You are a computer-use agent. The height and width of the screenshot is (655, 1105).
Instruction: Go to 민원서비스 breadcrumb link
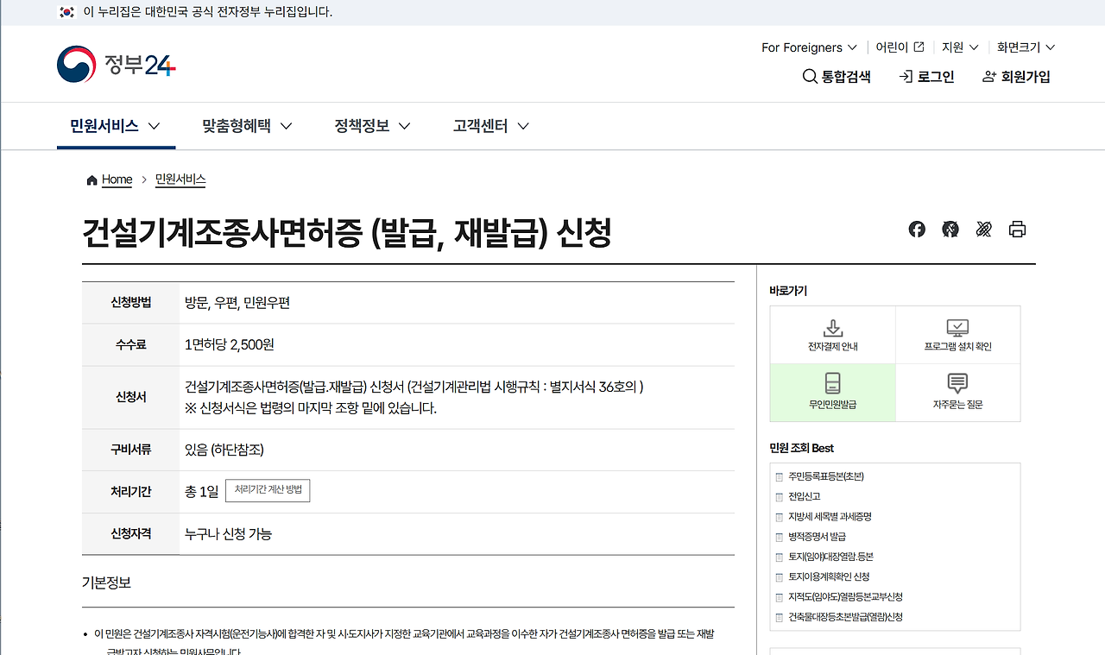click(x=180, y=179)
